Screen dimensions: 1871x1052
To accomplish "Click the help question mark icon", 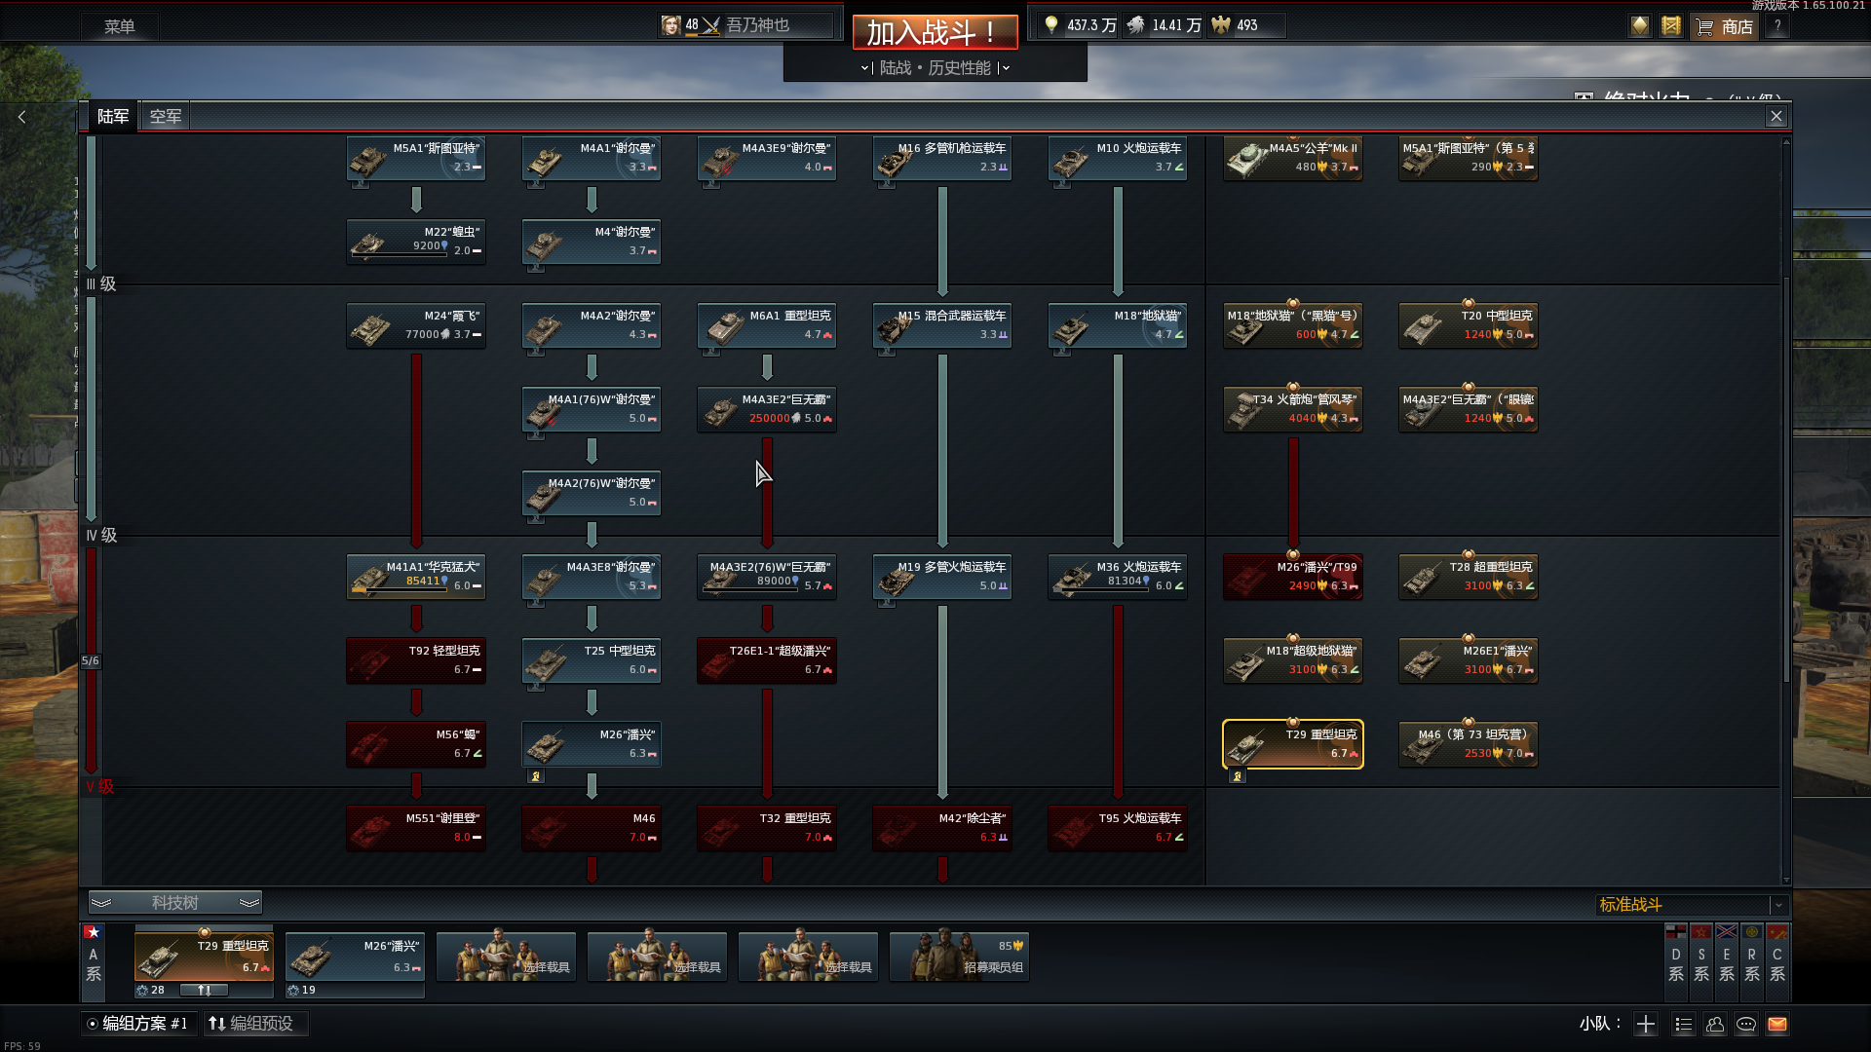I will coord(1777,26).
